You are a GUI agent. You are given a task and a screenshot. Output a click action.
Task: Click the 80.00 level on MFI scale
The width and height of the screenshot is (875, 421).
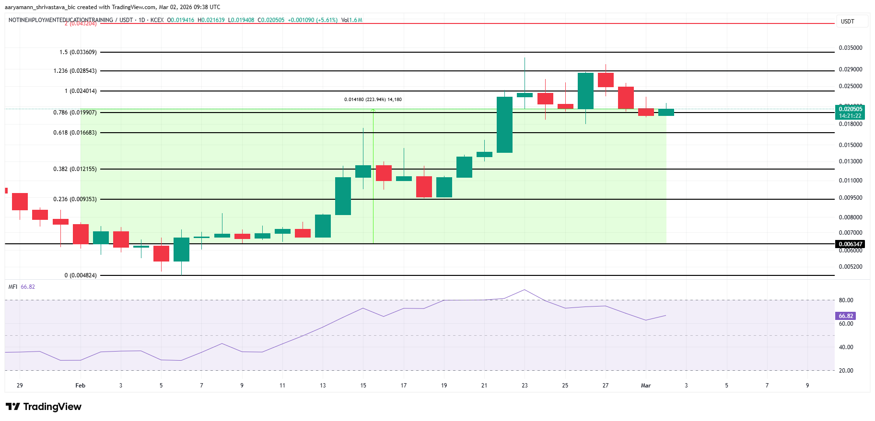click(x=846, y=300)
